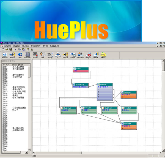Open the Project(P) menu

pos(36,46)
